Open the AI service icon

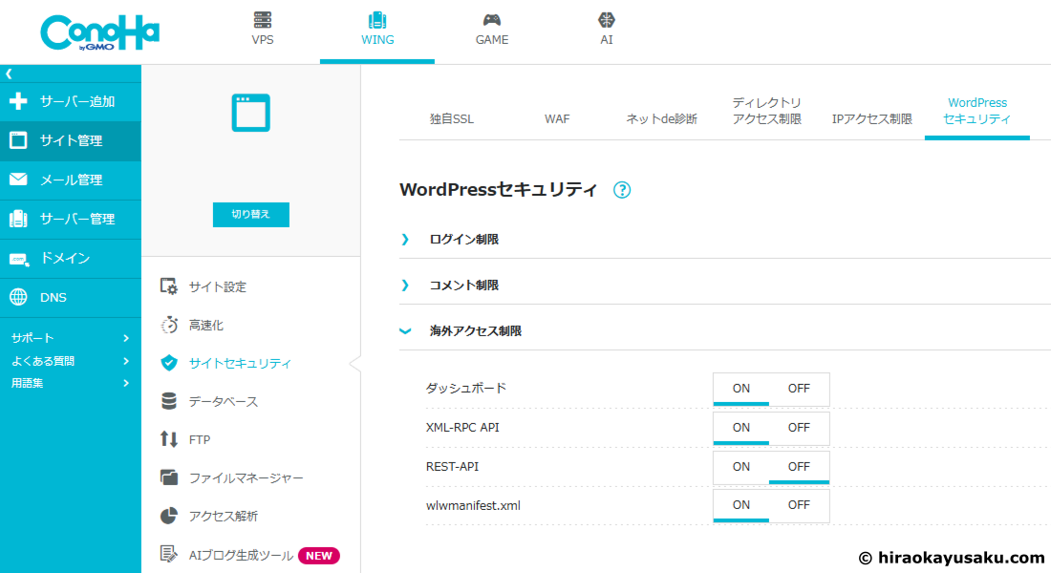point(606,20)
